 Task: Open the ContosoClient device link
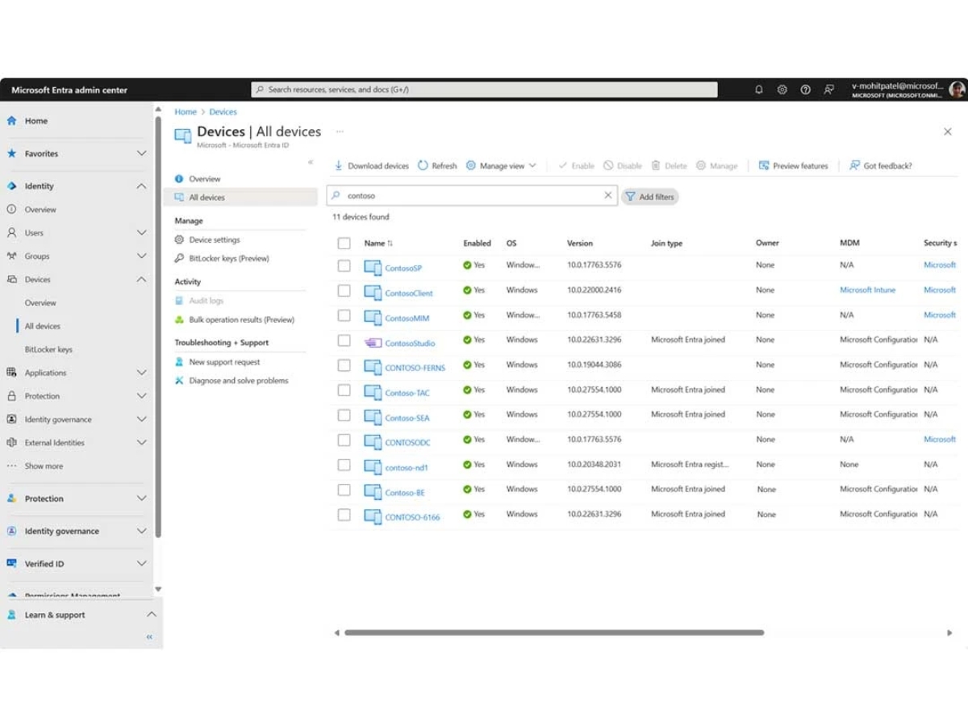409,294
